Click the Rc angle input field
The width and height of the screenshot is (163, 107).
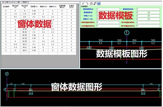tap(148, 22)
